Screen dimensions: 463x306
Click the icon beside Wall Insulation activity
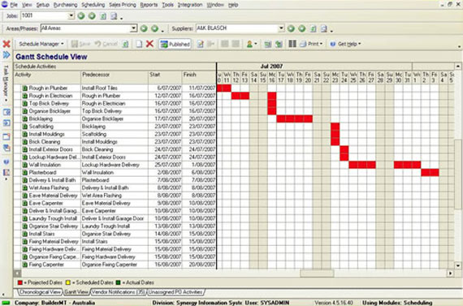pyautogui.click(x=25, y=165)
